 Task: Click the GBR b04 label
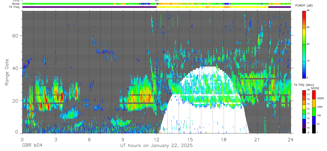tap(32, 145)
